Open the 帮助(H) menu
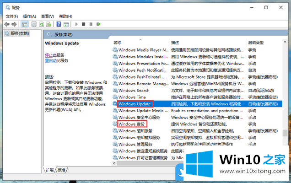Screen dimensions: 291x183 coord(66,16)
